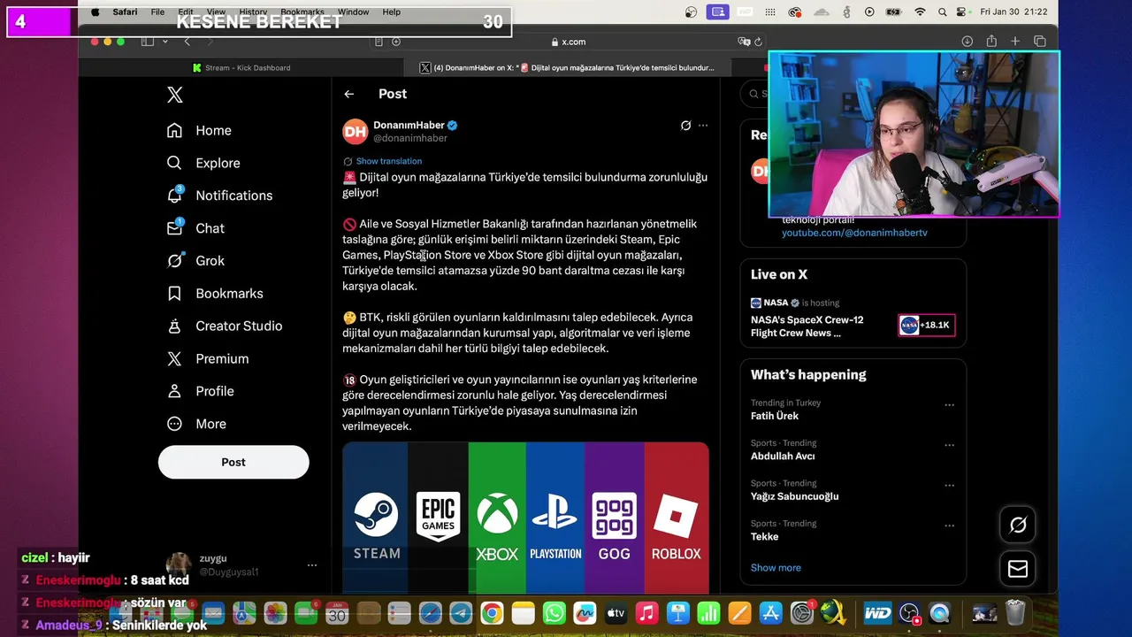
Task: Click Safari's back navigation arrow
Action: pyautogui.click(x=187, y=42)
